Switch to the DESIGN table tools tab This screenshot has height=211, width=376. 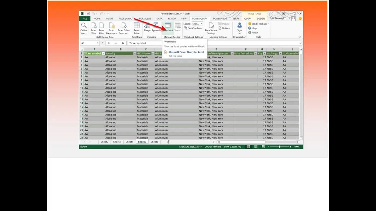pyautogui.click(x=261, y=18)
